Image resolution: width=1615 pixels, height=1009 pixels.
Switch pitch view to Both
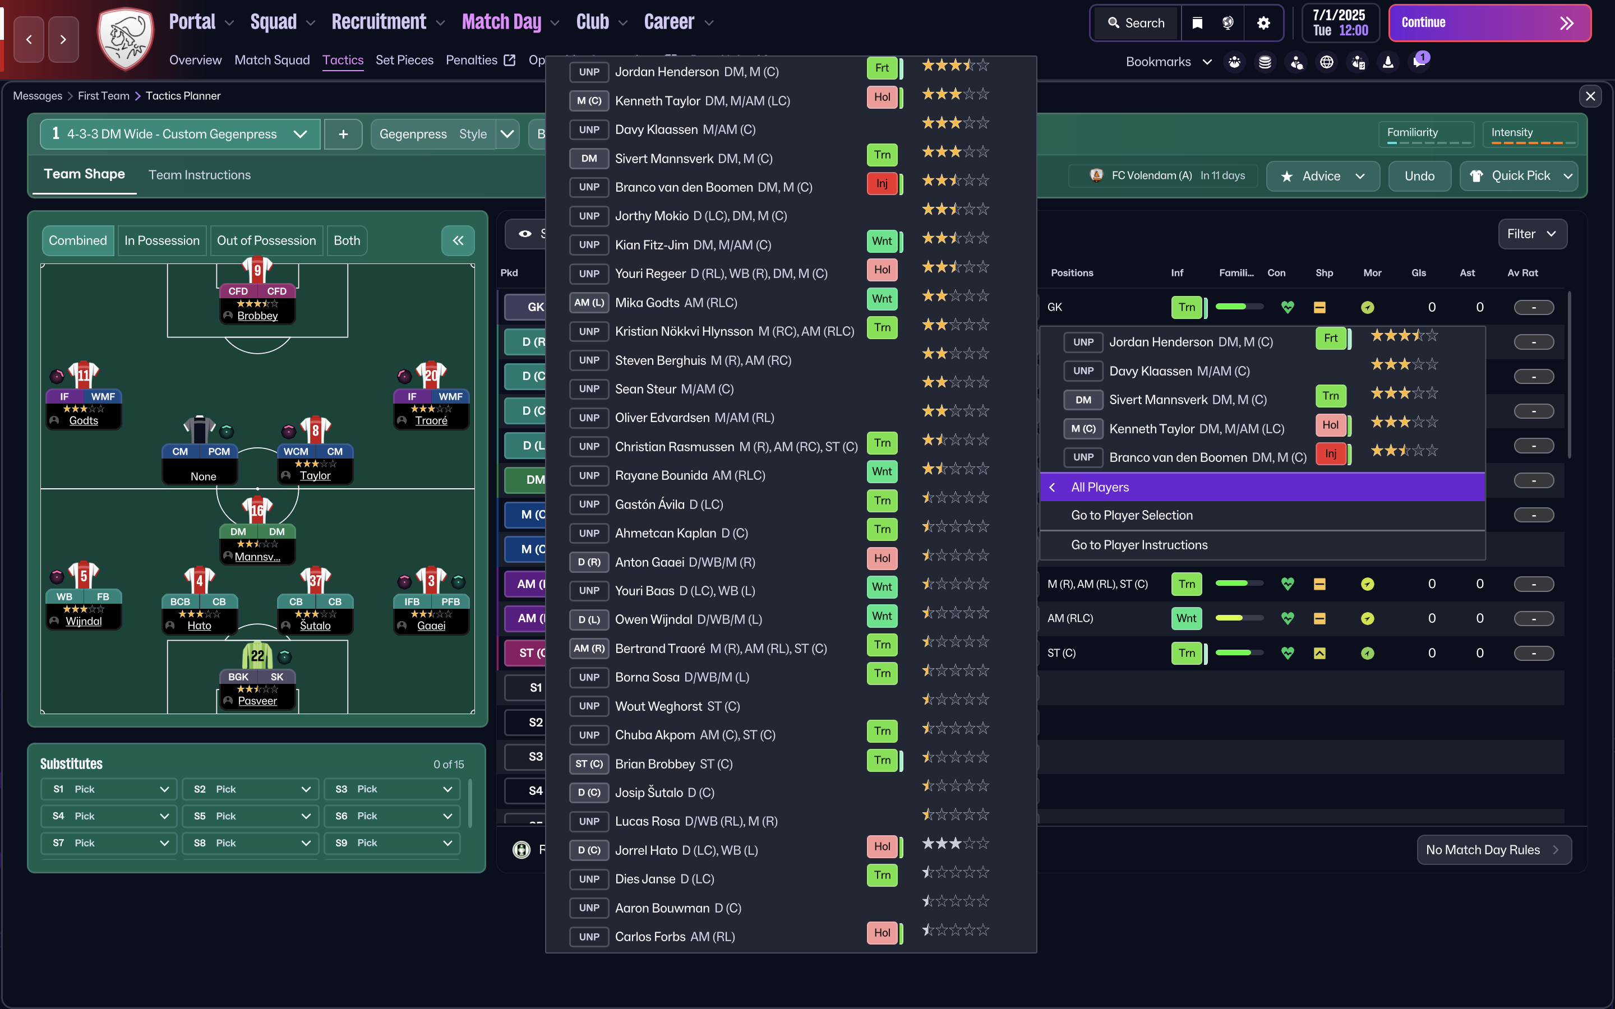347,240
